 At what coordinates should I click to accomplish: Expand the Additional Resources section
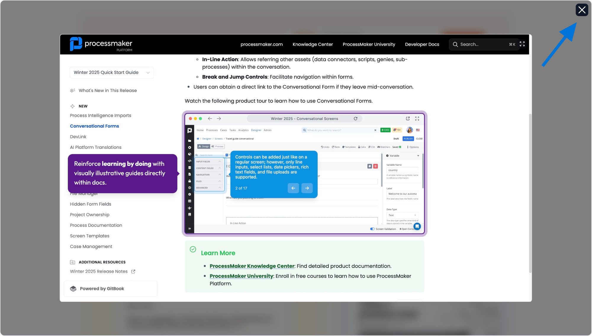(x=102, y=262)
